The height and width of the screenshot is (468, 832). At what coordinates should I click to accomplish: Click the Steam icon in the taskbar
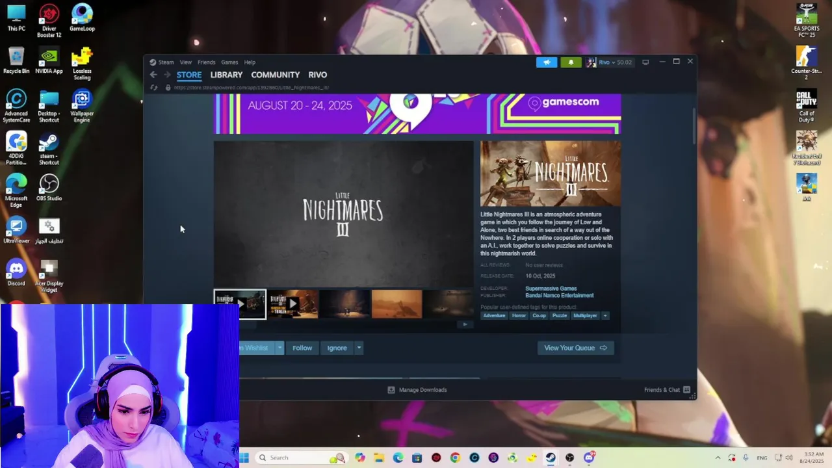point(551,458)
